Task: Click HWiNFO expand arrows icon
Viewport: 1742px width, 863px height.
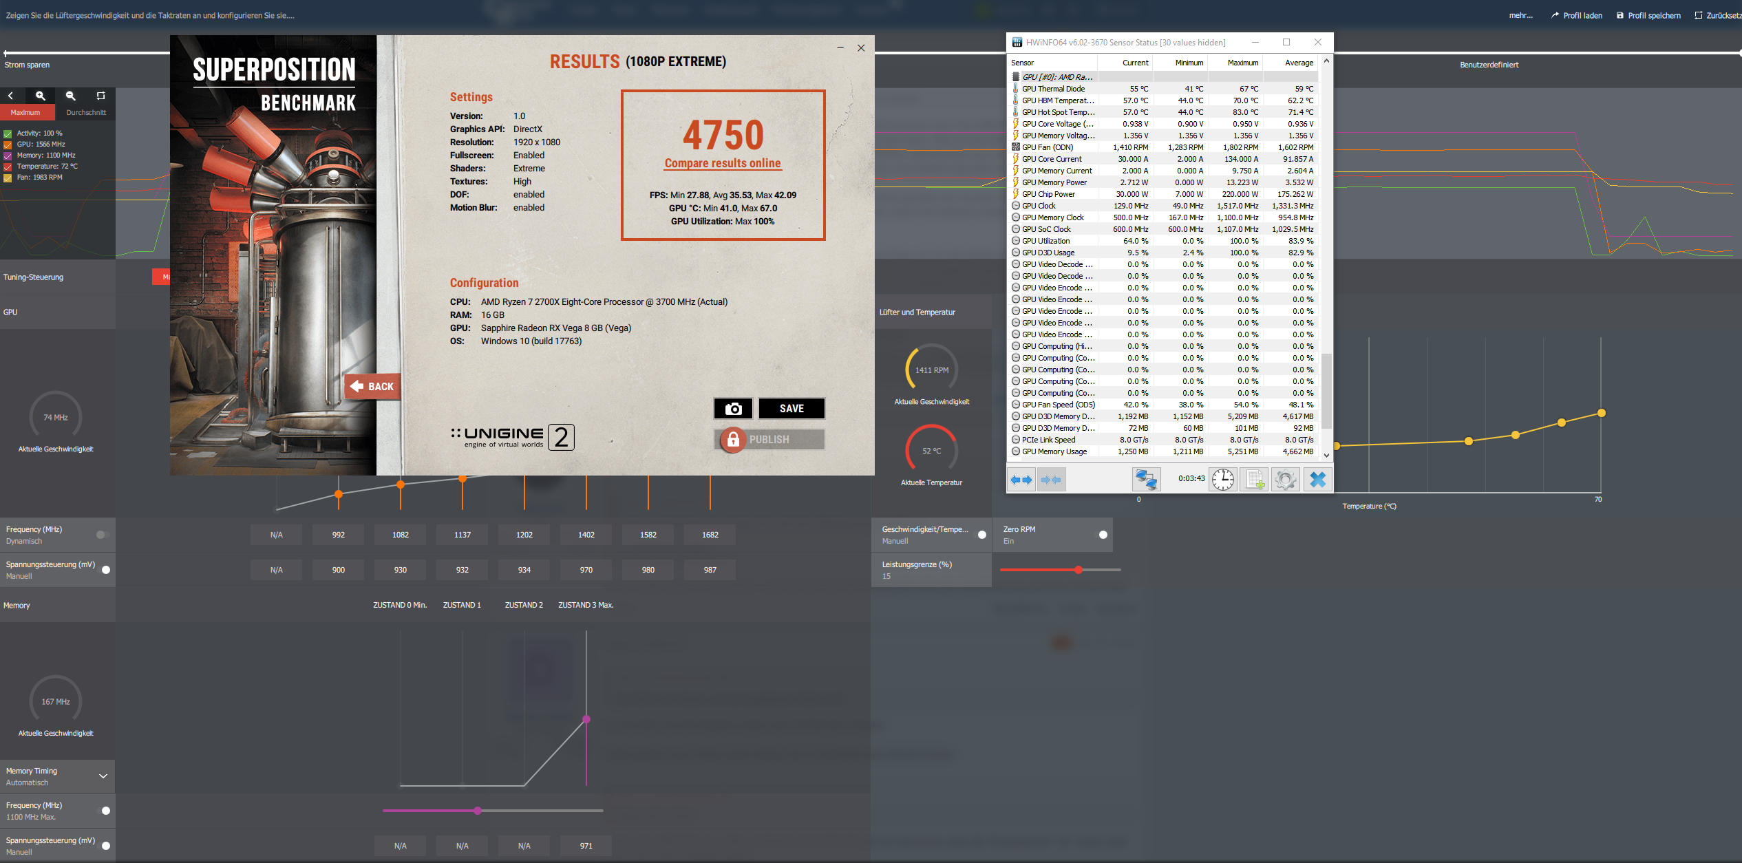Action: point(1021,479)
